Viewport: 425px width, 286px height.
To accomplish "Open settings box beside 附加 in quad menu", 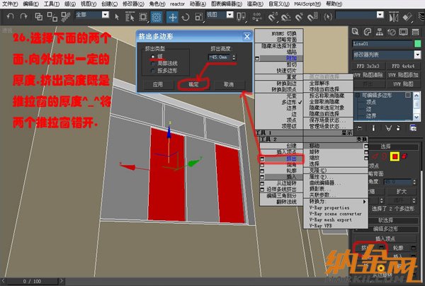I will point(257,58).
